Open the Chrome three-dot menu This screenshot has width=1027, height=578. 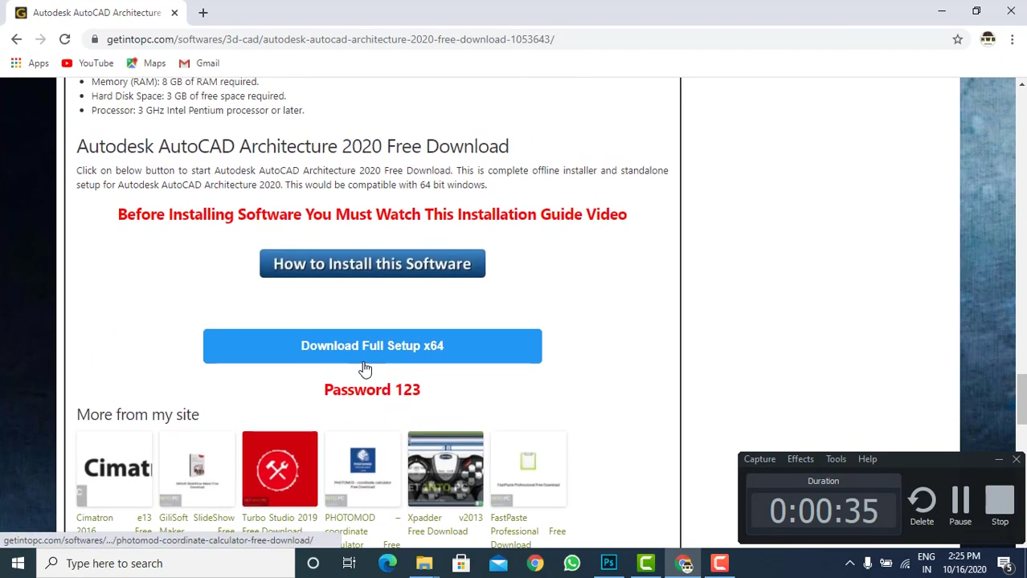1012,39
